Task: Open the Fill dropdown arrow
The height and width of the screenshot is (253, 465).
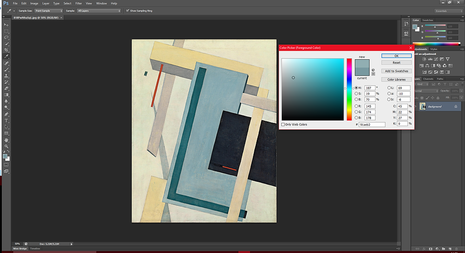Action: point(461,98)
